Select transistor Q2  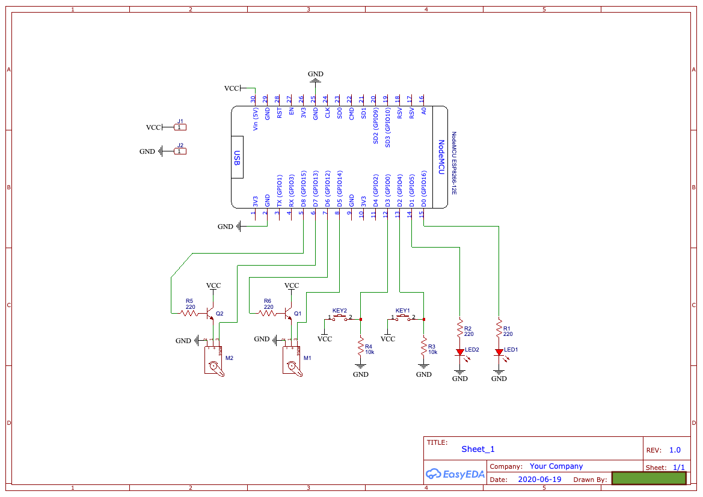coord(210,313)
